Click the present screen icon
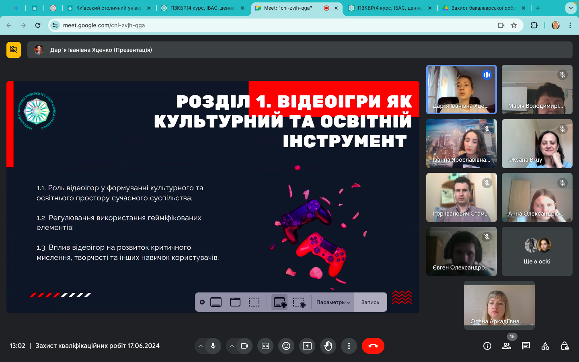The height and width of the screenshot is (362, 579). 307,346
